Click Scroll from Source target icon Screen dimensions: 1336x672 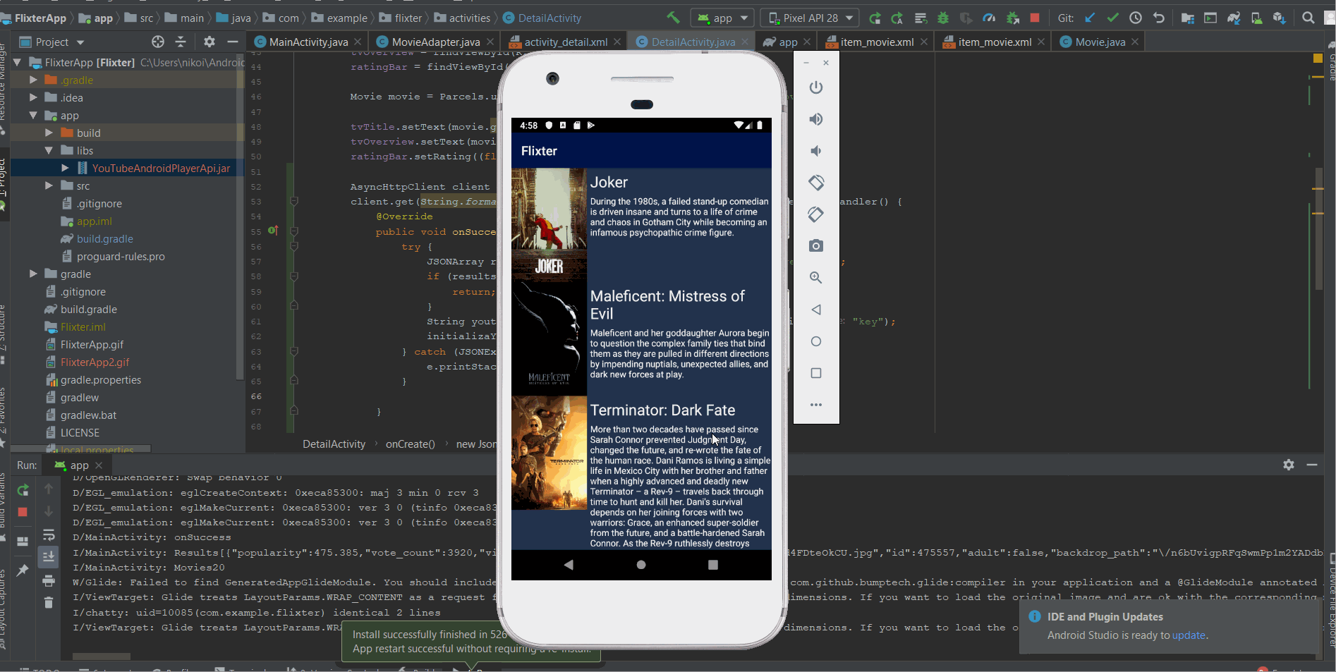pyautogui.click(x=158, y=42)
